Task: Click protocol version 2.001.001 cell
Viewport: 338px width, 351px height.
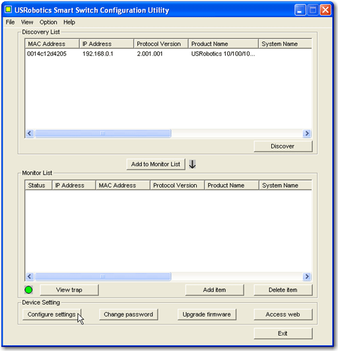Action: point(150,53)
